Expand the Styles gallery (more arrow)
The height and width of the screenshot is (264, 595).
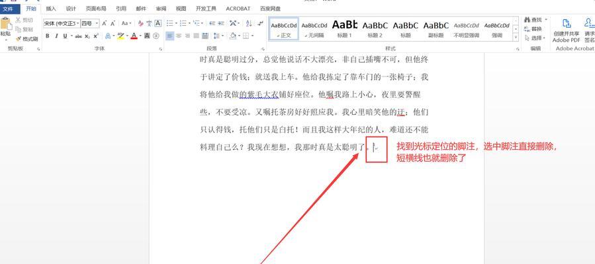coord(516,38)
